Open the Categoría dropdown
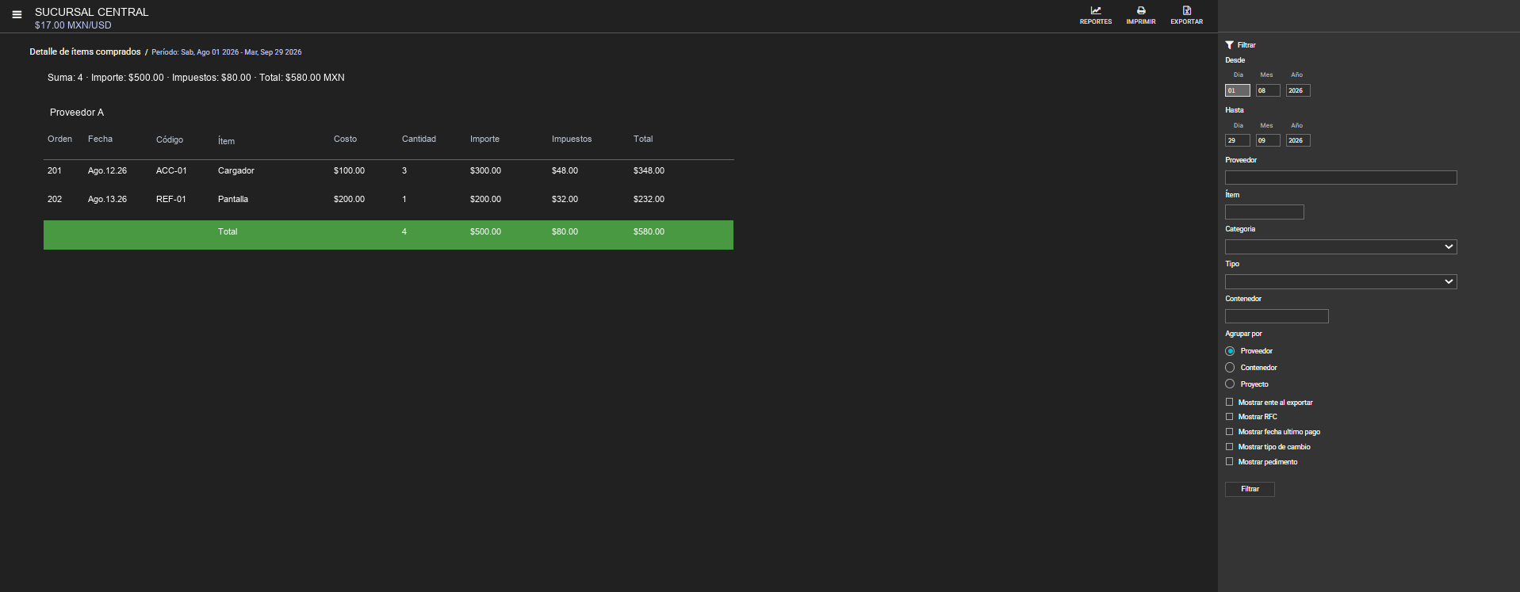Screen dimensions: 1520x592 1341,247
